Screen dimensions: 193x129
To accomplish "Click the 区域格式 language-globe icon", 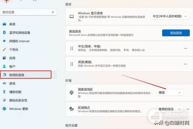I will (71, 109).
